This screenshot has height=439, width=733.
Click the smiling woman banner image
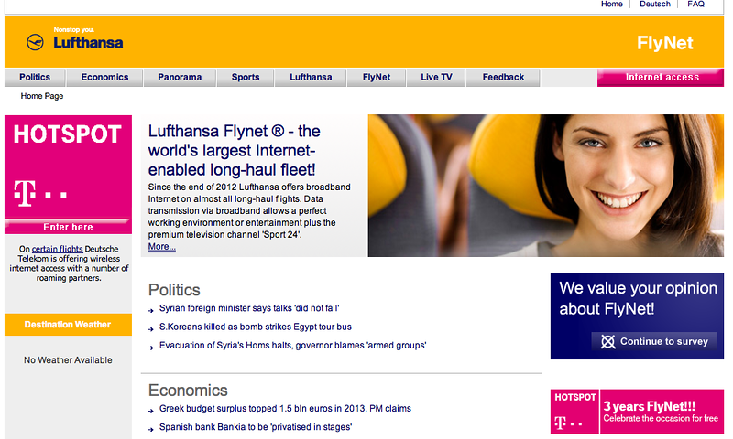click(545, 186)
